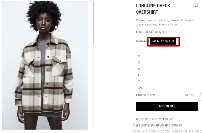Click the image gallery vertical scrollbar

[x=93, y=22]
